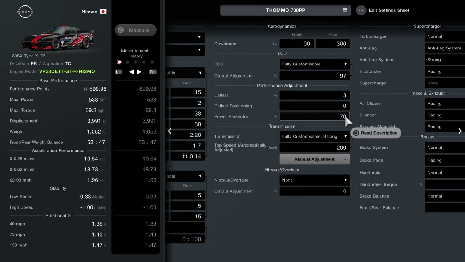Open the Edit Settings Sheet ellipsis menu
This screenshot has height=262, width=465.
point(361,10)
